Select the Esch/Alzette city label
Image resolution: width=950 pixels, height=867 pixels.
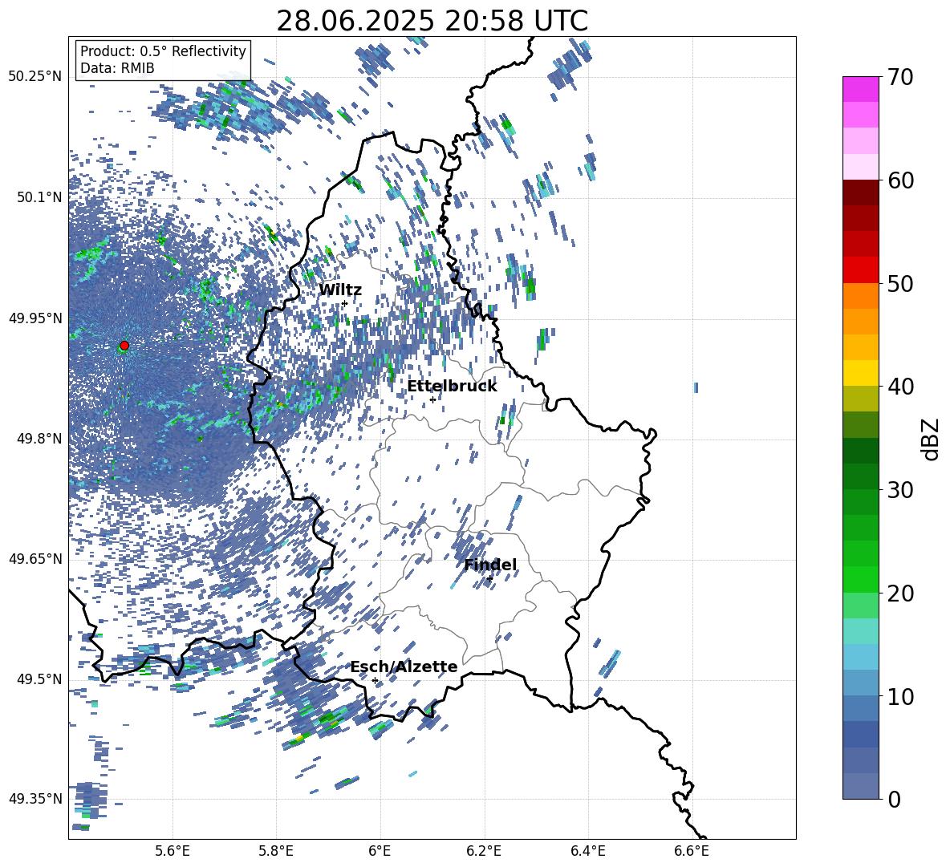[404, 667]
